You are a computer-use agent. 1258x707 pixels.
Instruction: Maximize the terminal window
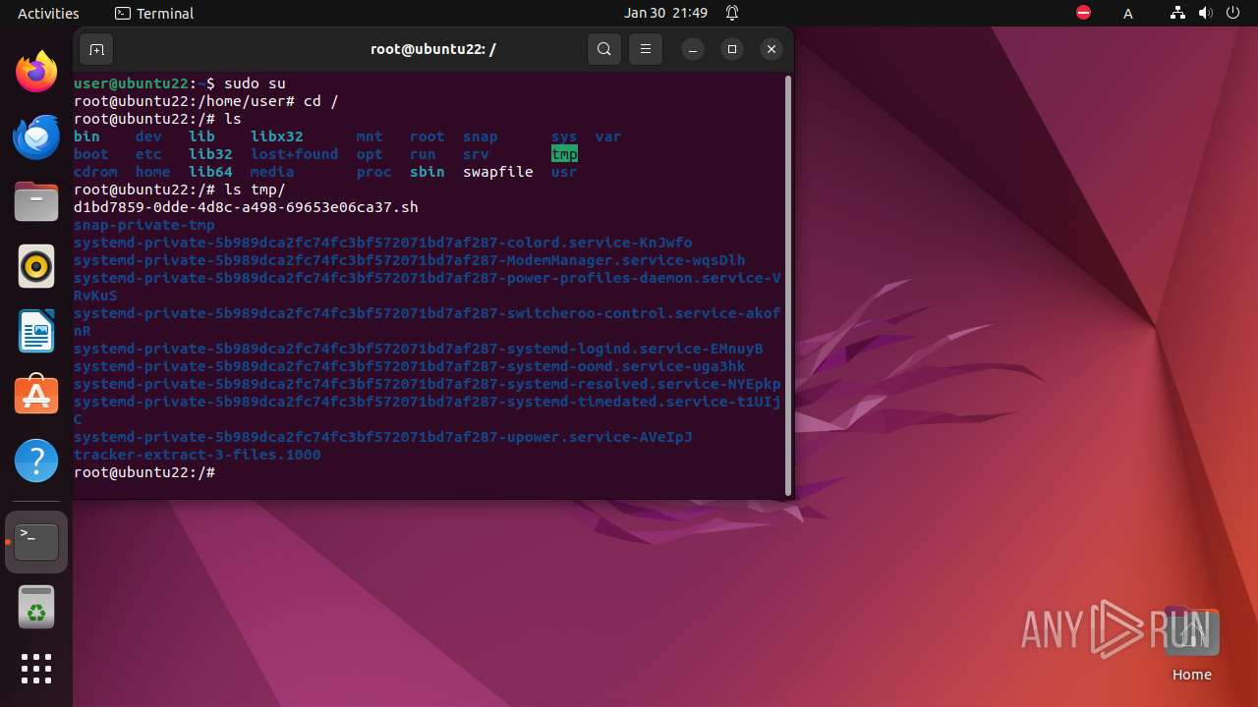point(732,49)
